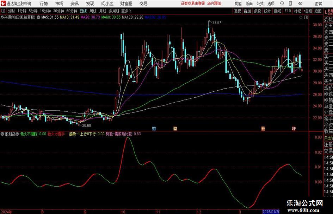Screen dimensions: 333x214
Task: Open the 自动 tab in side panel
Action: [x=328, y=138]
